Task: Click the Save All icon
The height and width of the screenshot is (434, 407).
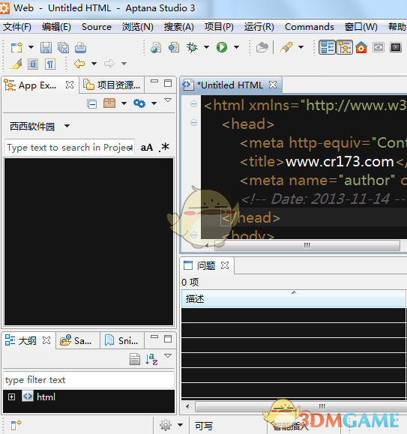Action: click(64, 48)
